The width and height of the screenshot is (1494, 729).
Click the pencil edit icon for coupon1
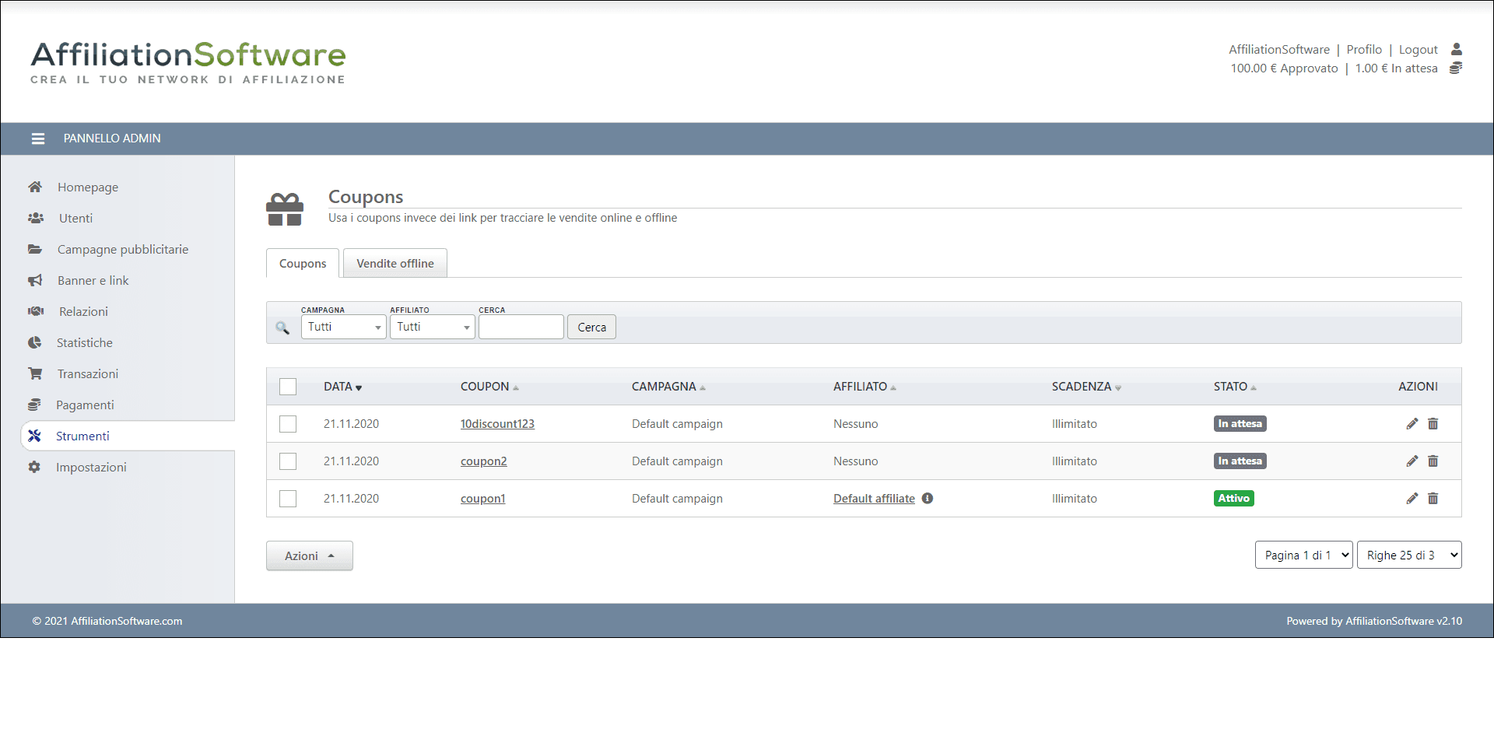[1412, 499]
